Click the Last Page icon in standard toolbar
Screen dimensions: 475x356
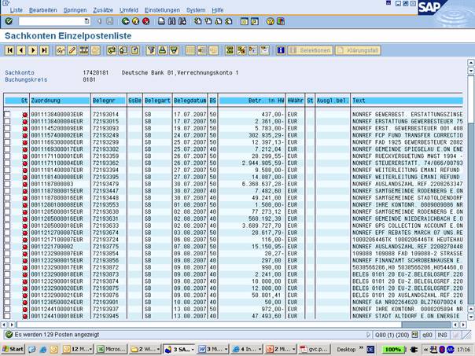click(x=229, y=21)
